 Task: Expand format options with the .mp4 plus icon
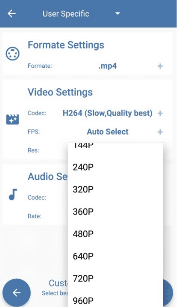[x=160, y=66]
